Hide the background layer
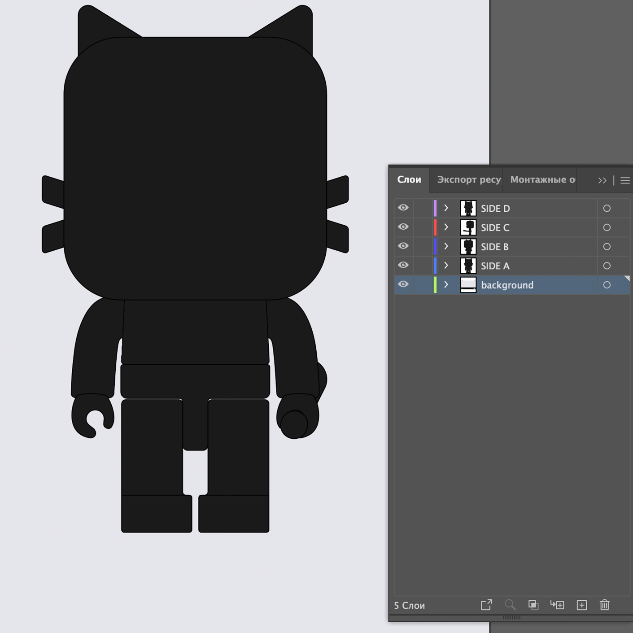 tap(403, 284)
